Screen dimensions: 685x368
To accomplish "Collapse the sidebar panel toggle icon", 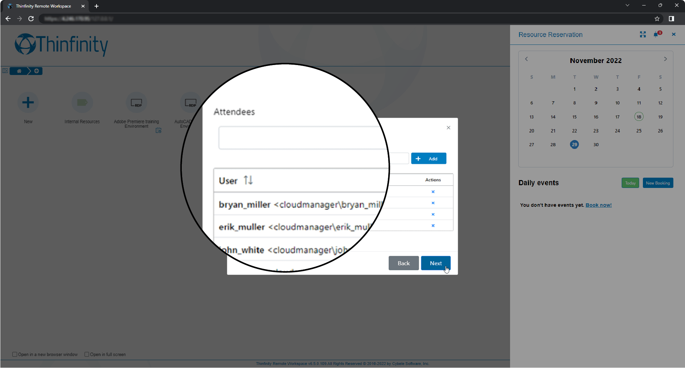I will (x=5, y=71).
